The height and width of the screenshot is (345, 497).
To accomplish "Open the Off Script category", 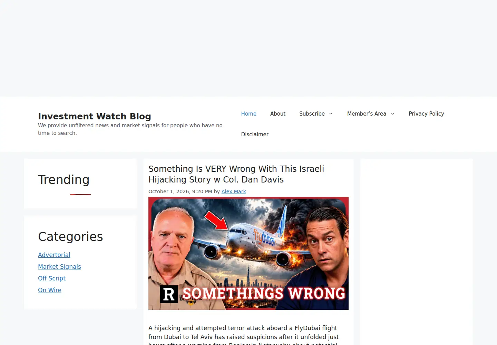I will (x=52, y=278).
